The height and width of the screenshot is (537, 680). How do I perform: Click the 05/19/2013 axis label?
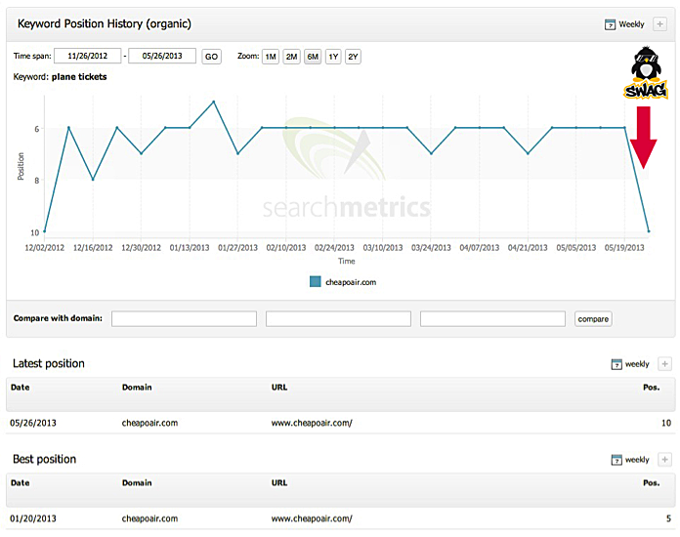coord(624,248)
